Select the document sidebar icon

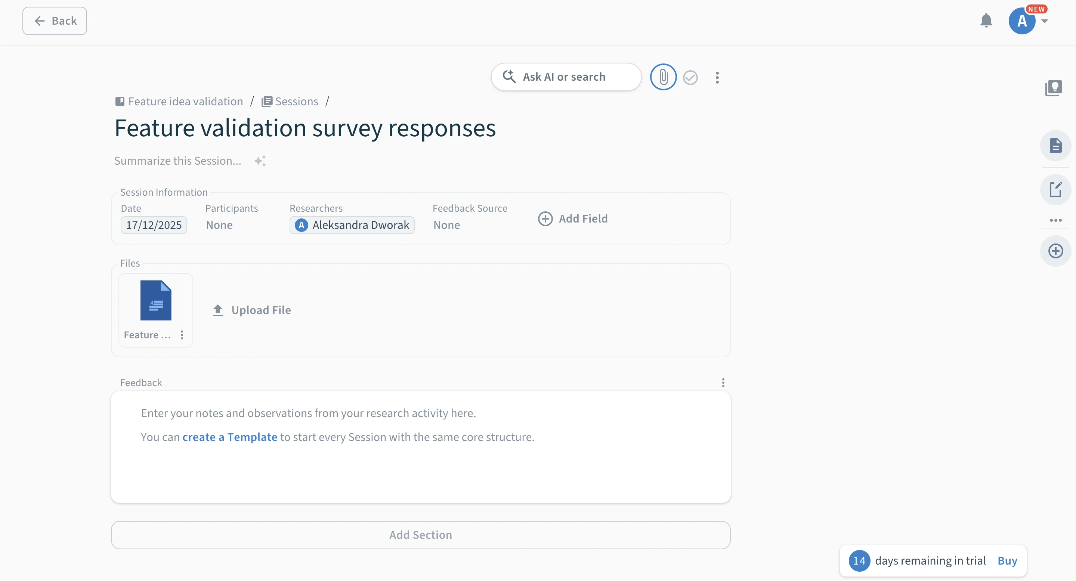tap(1055, 145)
